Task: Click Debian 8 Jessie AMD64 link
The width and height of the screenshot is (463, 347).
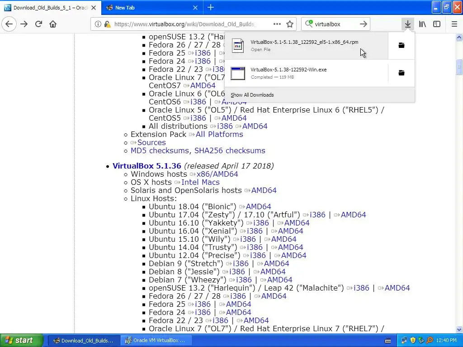Action: (x=273, y=272)
